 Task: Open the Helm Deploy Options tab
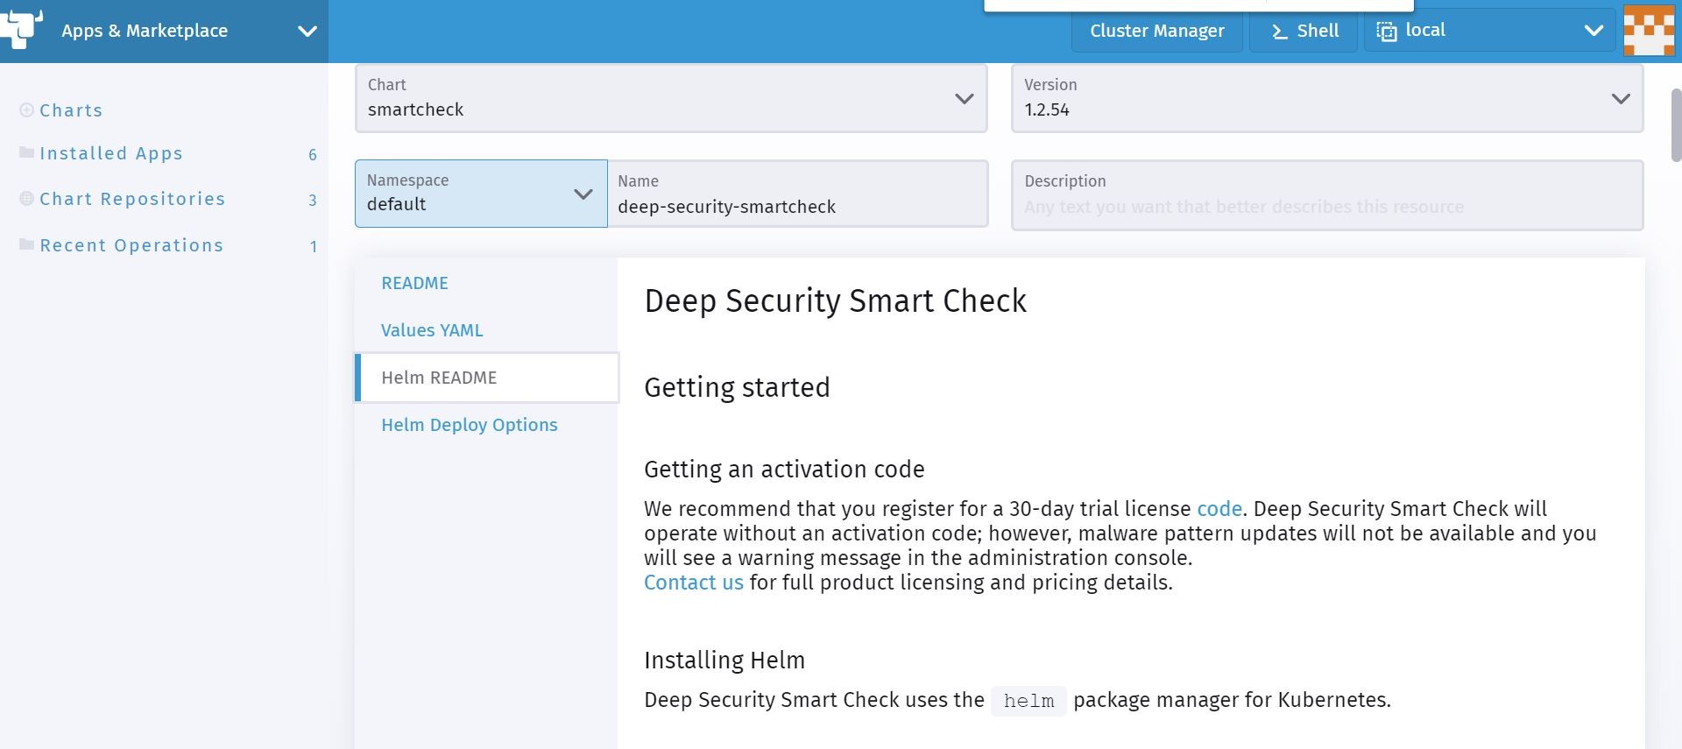point(470,425)
